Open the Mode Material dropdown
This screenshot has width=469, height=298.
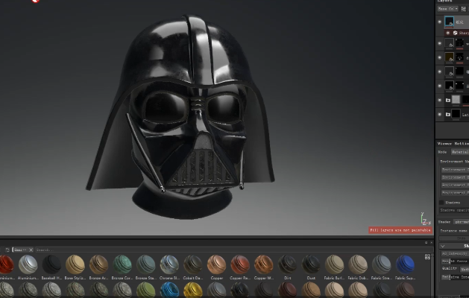[x=460, y=152]
